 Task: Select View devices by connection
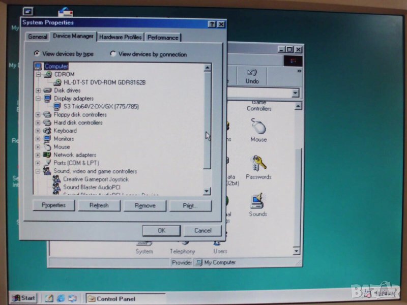113,54
